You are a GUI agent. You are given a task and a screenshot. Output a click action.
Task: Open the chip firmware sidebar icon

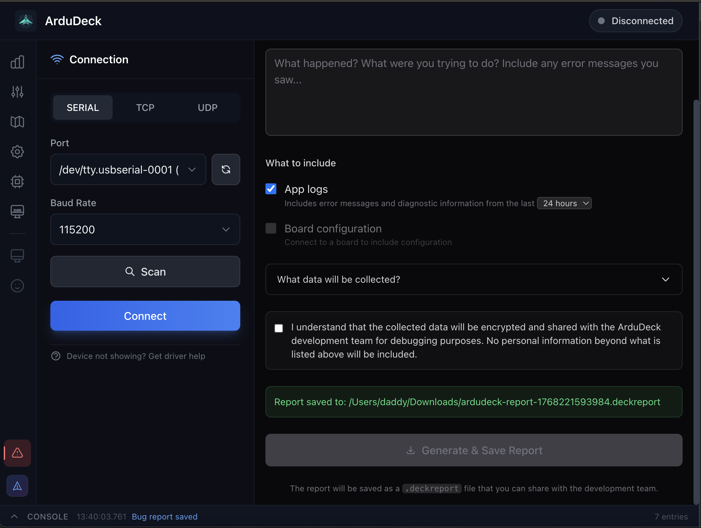[17, 182]
